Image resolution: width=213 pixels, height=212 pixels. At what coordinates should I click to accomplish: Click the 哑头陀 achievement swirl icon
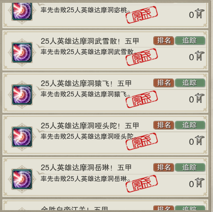coord(22,137)
